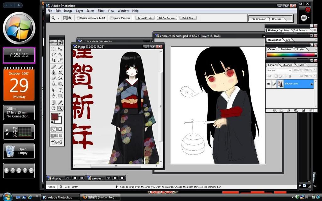Click the Fit On Screen button
322x201 pixels.
[x=167, y=18]
